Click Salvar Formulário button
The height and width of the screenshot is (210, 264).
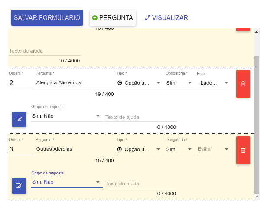(47, 18)
